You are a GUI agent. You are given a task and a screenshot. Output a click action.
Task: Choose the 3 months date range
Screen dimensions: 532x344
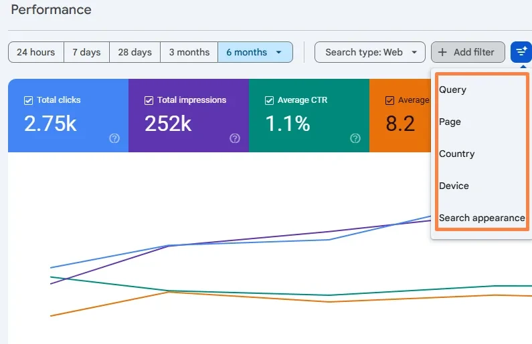189,52
